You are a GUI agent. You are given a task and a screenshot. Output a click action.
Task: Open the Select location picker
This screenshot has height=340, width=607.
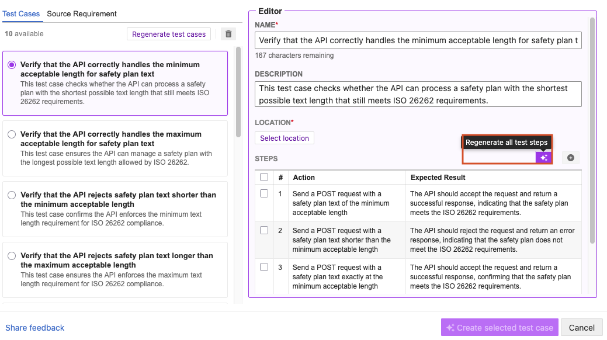coord(285,138)
